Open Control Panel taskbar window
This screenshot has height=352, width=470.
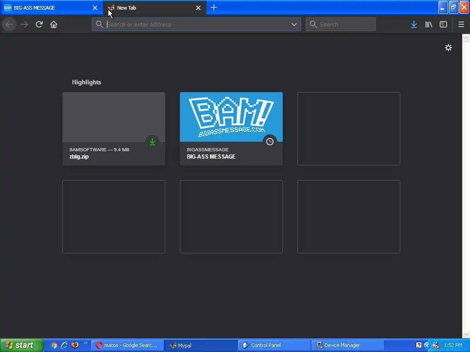(274, 345)
